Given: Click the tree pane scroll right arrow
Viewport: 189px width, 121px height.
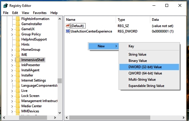Looking at the screenshot, I should click(55, 118).
